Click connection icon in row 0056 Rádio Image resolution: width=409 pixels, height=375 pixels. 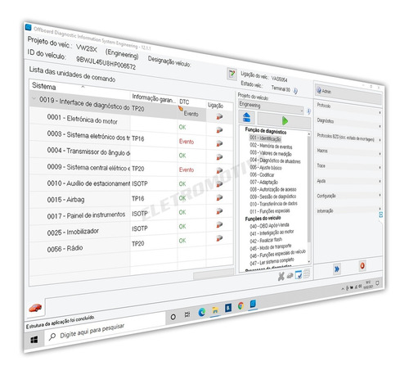tap(219, 238)
